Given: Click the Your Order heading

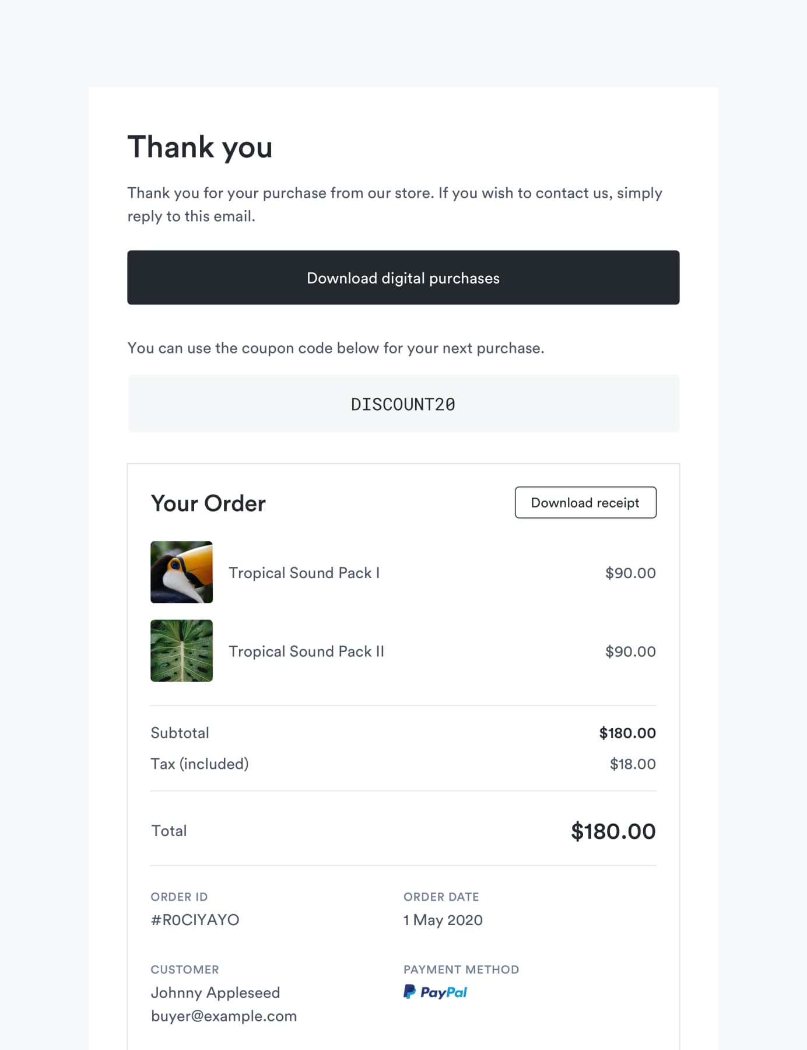Looking at the screenshot, I should click(208, 503).
